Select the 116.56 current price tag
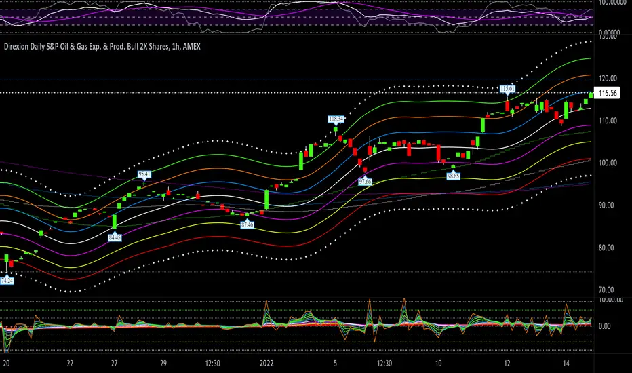The height and width of the screenshot is (373, 632). (x=607, y=93)
